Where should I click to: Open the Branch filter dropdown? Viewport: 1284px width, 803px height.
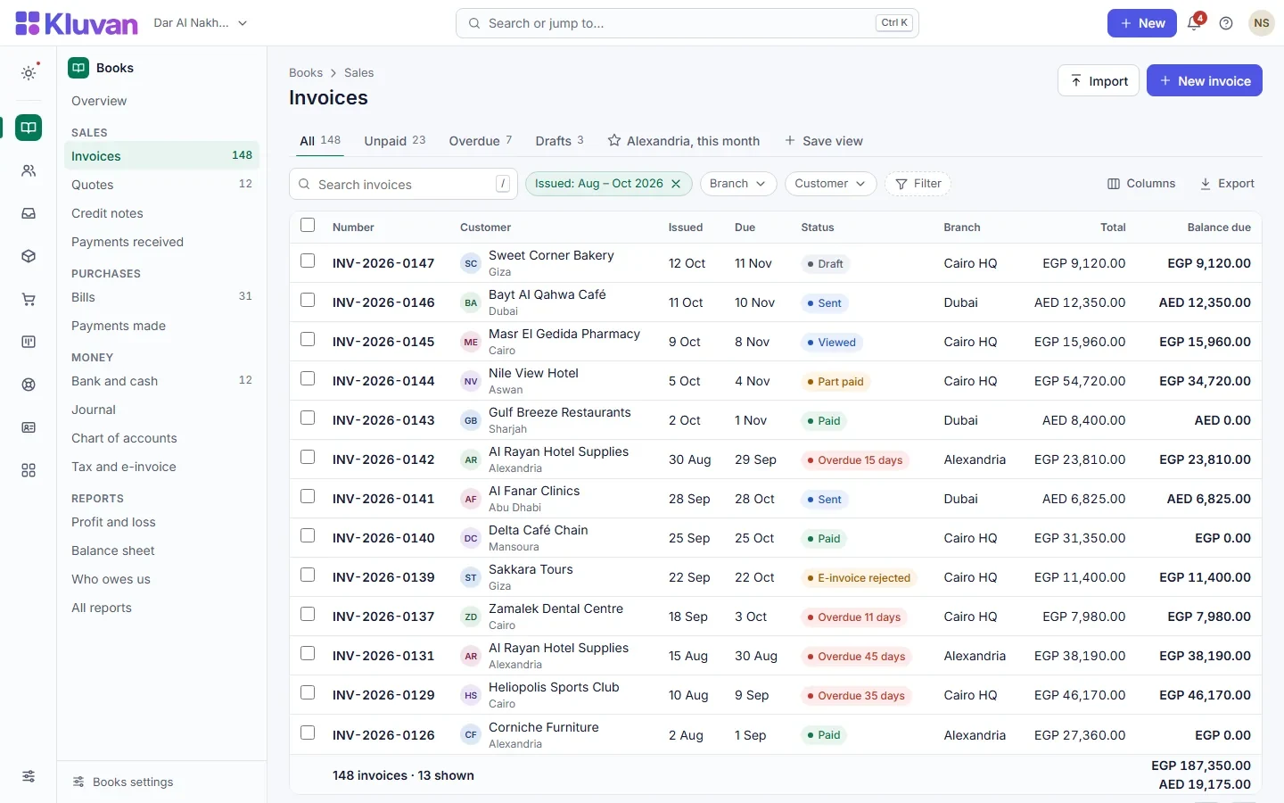coord(738,184)
